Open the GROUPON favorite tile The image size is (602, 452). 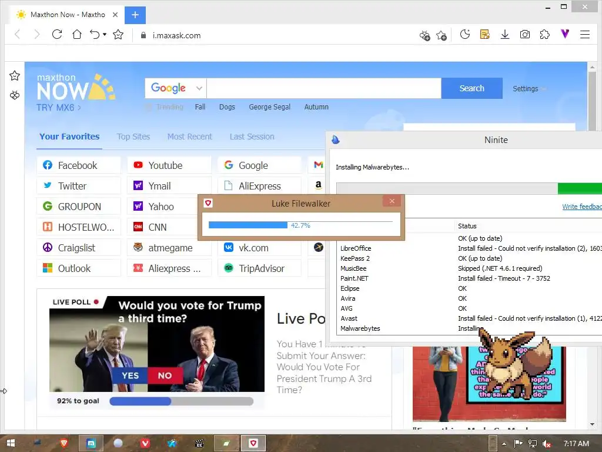pyautogui.click(x=79, y=207)
